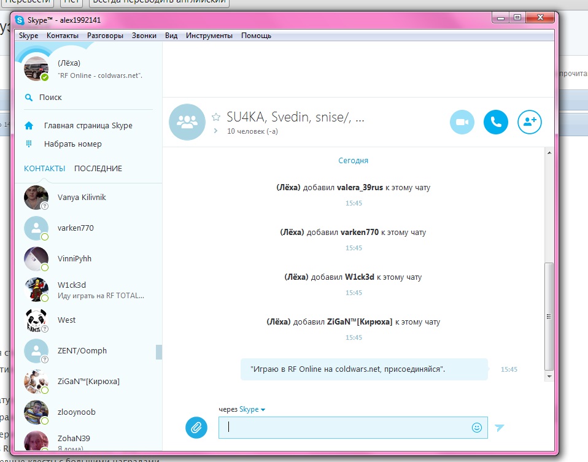Image resolution: width=588 pixels, height=462 pixels.
Task: Click the Skype logo in title bar
Action: (20, 20)
